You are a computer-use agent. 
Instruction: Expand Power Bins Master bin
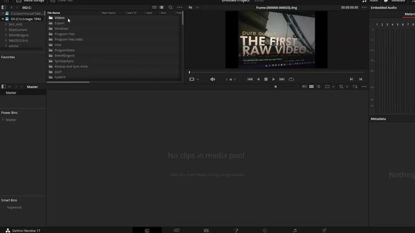[3, 120]
